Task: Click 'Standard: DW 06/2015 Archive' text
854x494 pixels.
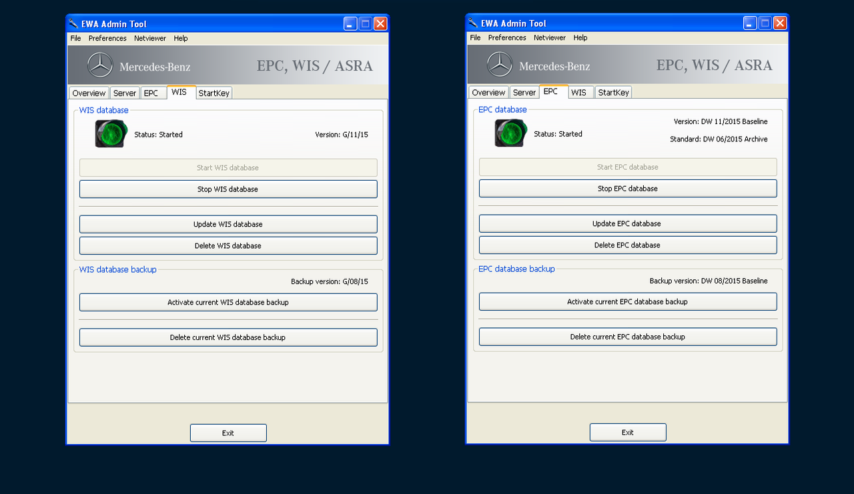Action: coord(719,139)
